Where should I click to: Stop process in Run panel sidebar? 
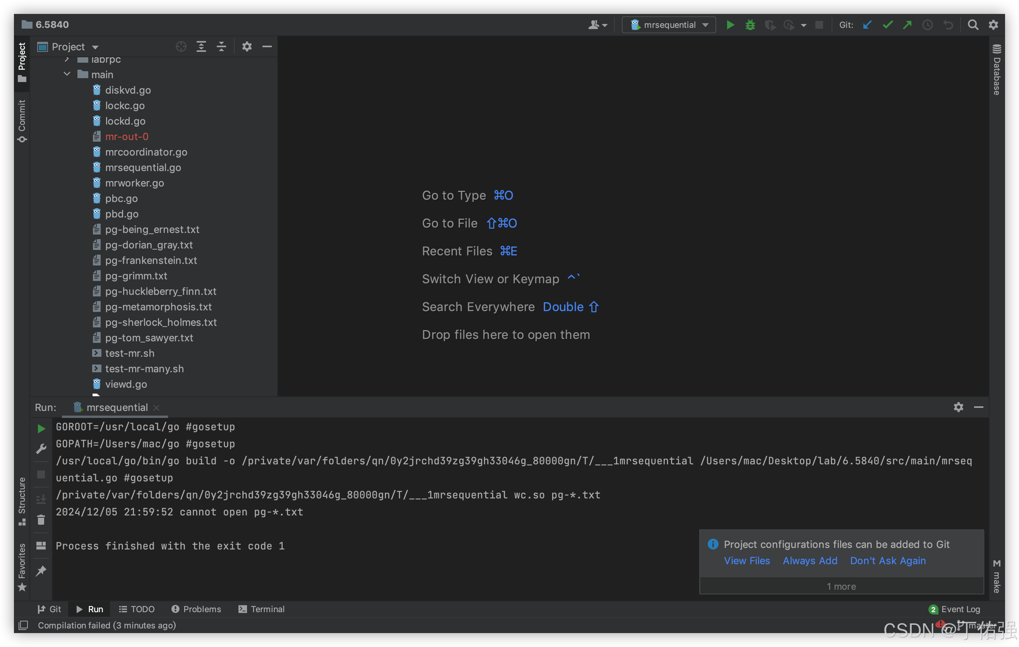[x=41, y=474]
